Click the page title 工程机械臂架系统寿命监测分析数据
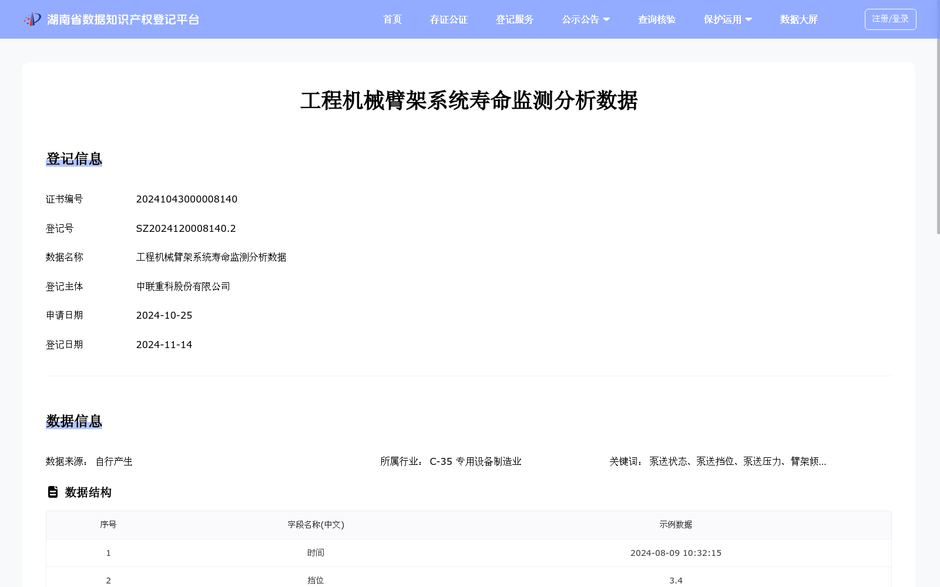The image size is (940, 587). coord(469,100)
